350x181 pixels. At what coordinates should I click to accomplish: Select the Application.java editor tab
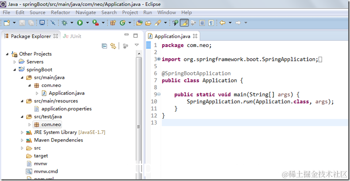coord(172,36)
